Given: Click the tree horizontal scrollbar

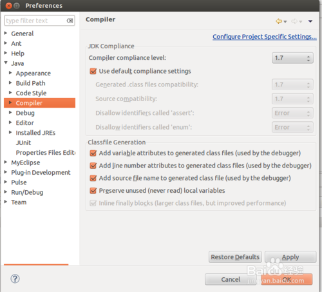Looking at the screenshot, I should point(36,264).
